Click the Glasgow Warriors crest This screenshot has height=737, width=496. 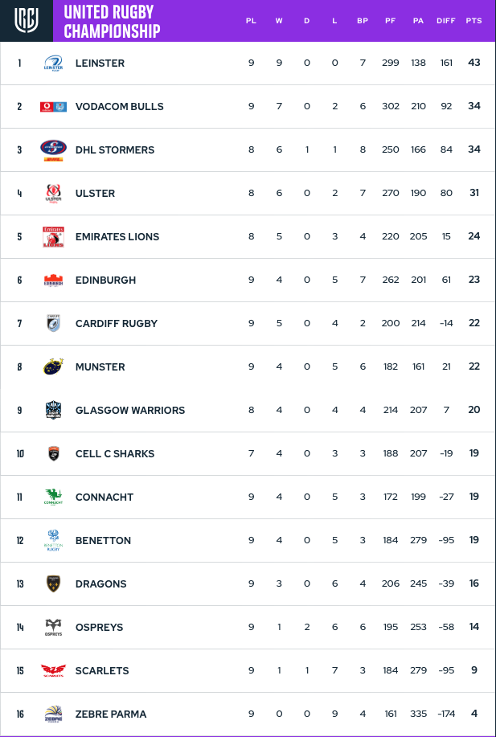click(53, 411)
